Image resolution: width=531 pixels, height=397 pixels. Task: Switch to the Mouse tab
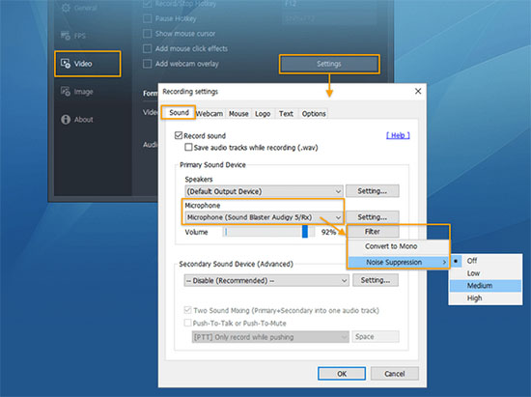click(238, 114)
